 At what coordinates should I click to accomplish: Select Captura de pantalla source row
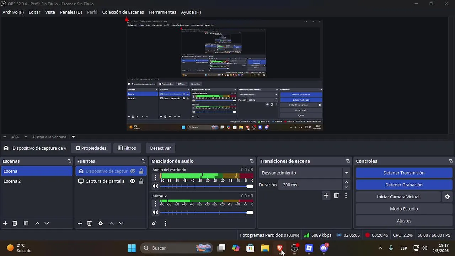(x=111, y=181)
